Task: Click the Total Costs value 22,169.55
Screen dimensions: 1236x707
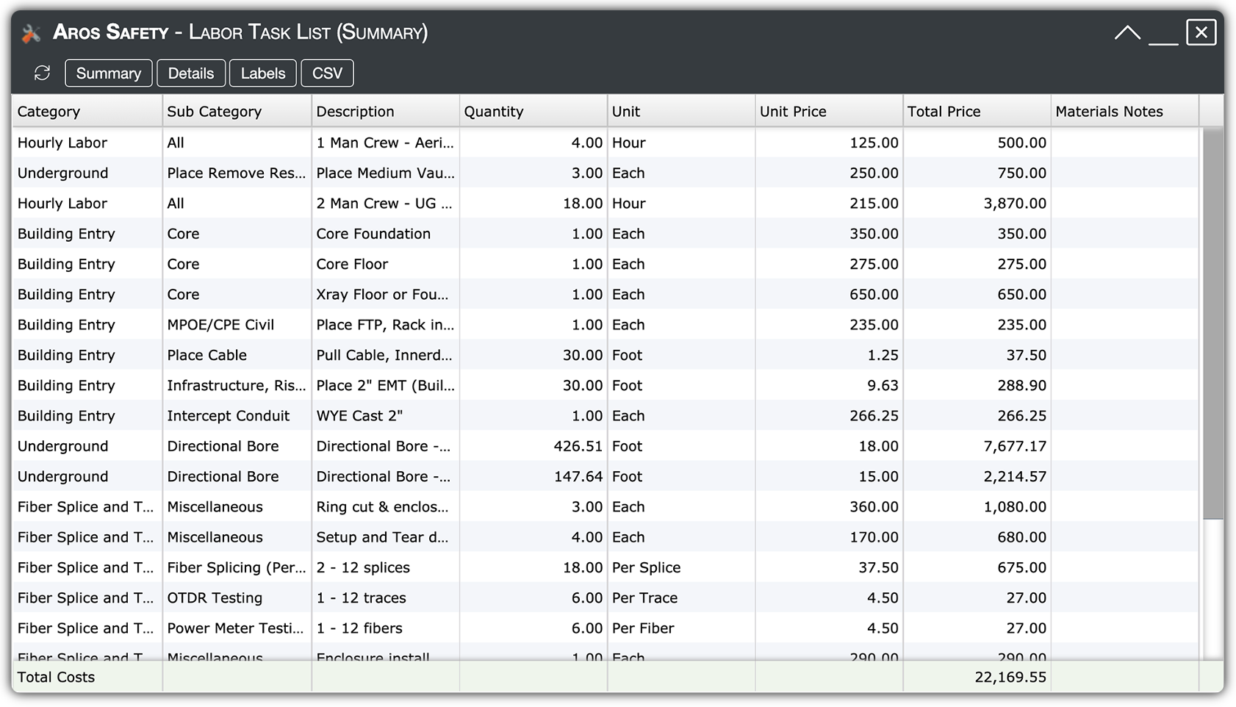Action: [x=1010, y=678]
